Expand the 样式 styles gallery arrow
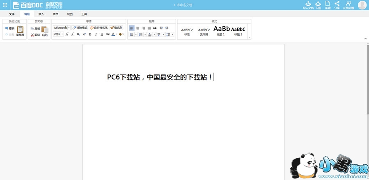The width and height of the screenshot is (369, 180). pyautogui.click(x=249, y=37)
